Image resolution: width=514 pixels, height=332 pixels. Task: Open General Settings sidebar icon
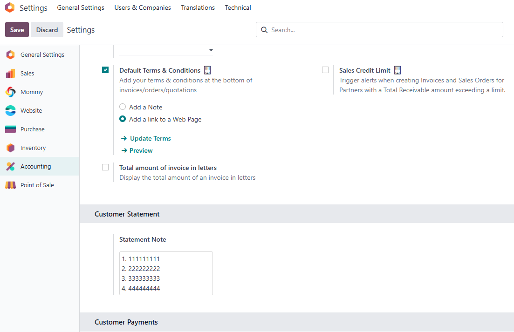pyautogui.click(x=11, y=54)
